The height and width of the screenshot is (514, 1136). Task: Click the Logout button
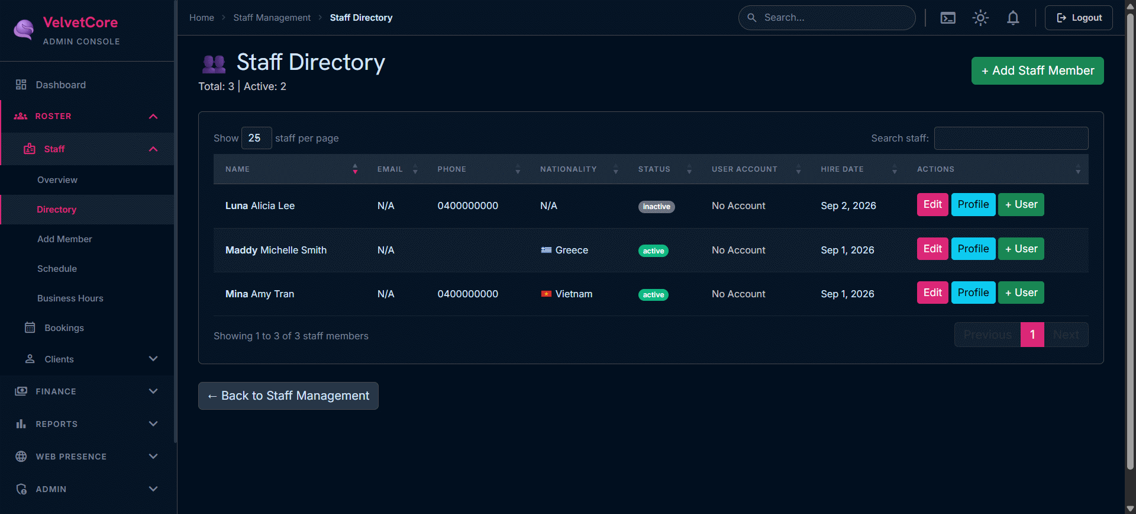click(x=1079, y=18)
